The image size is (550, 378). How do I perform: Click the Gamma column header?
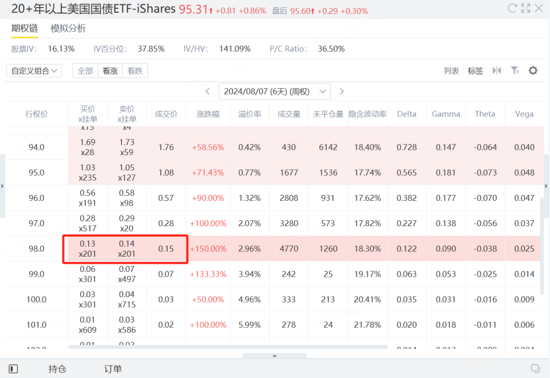446,114
